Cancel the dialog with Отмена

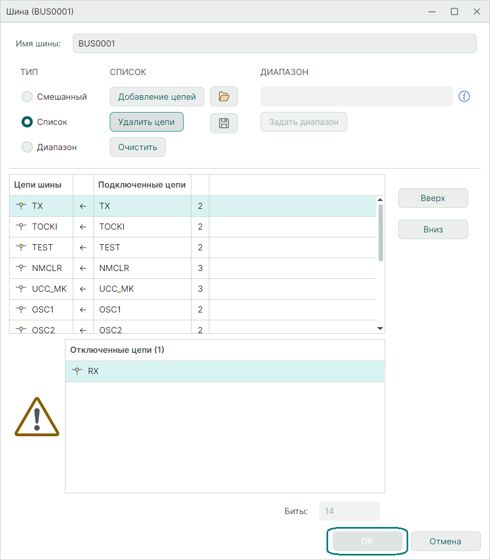(445, 542)
